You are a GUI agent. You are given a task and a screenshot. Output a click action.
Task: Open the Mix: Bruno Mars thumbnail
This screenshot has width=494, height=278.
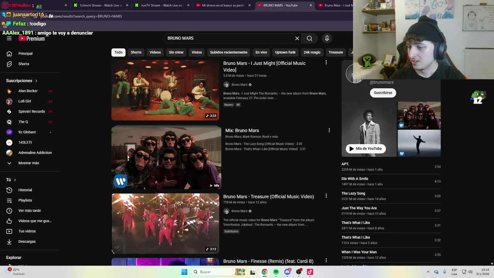166,158
